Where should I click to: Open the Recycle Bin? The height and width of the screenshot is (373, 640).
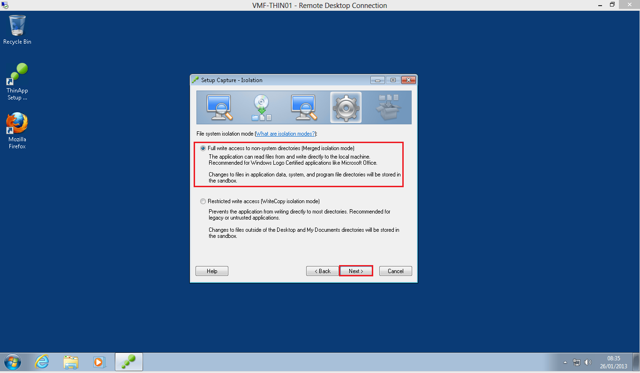(x=17, y=30)
